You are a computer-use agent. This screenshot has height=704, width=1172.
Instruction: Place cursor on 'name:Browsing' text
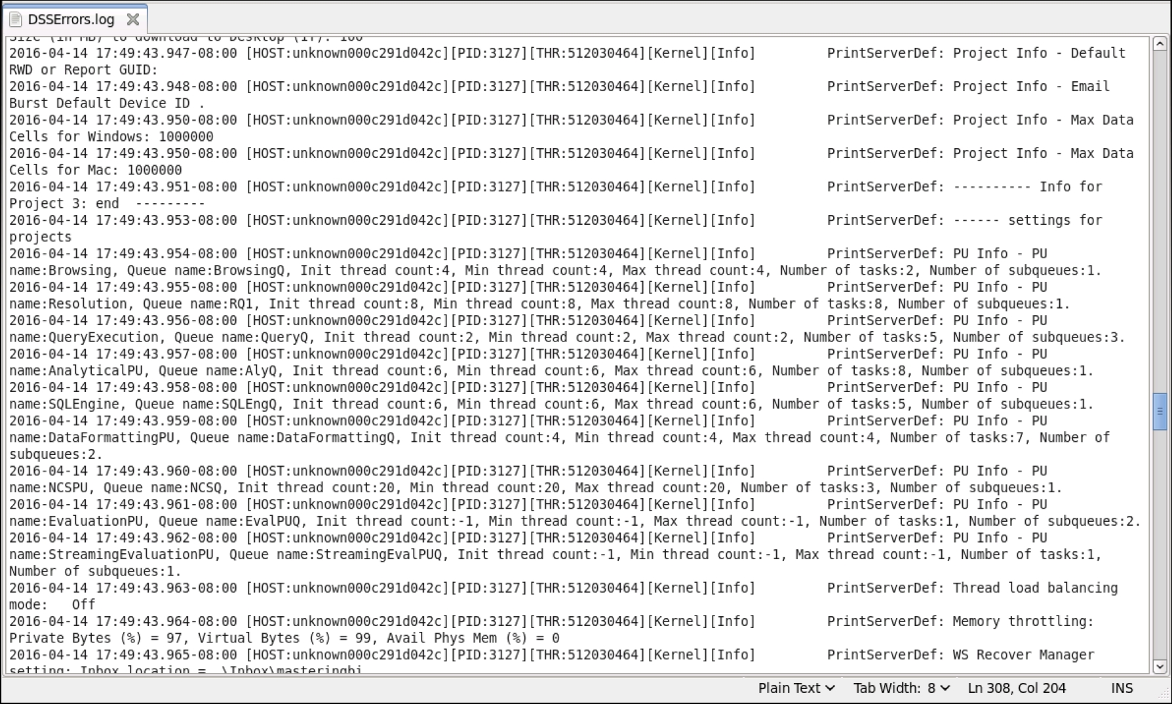(x=60, y=271)
